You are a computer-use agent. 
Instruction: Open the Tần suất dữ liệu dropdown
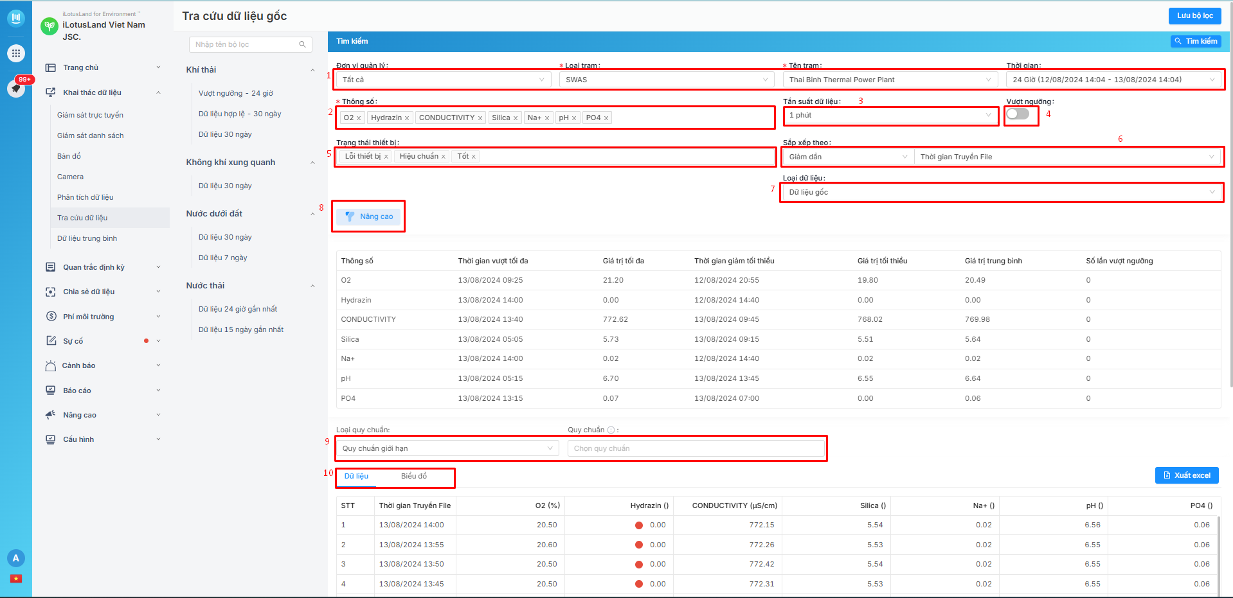pos(890,116)
